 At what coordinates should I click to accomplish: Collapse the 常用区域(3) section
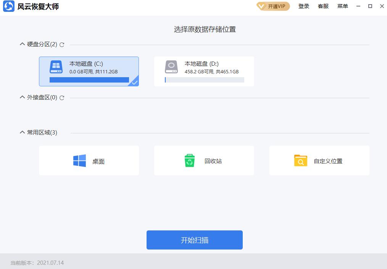[x=22, y=132]
